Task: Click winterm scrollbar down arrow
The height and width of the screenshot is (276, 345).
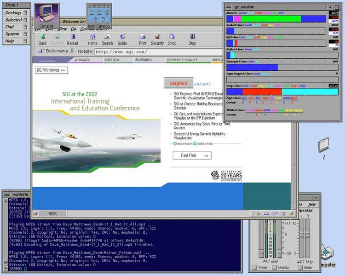Action: pyautogui.click(x=6, y=269)
